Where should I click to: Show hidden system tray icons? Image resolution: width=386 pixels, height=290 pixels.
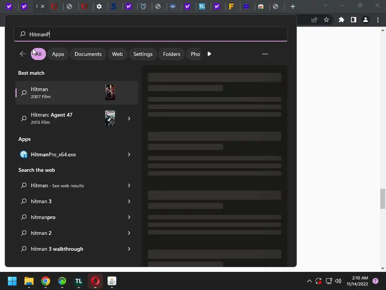pos(309,281)
